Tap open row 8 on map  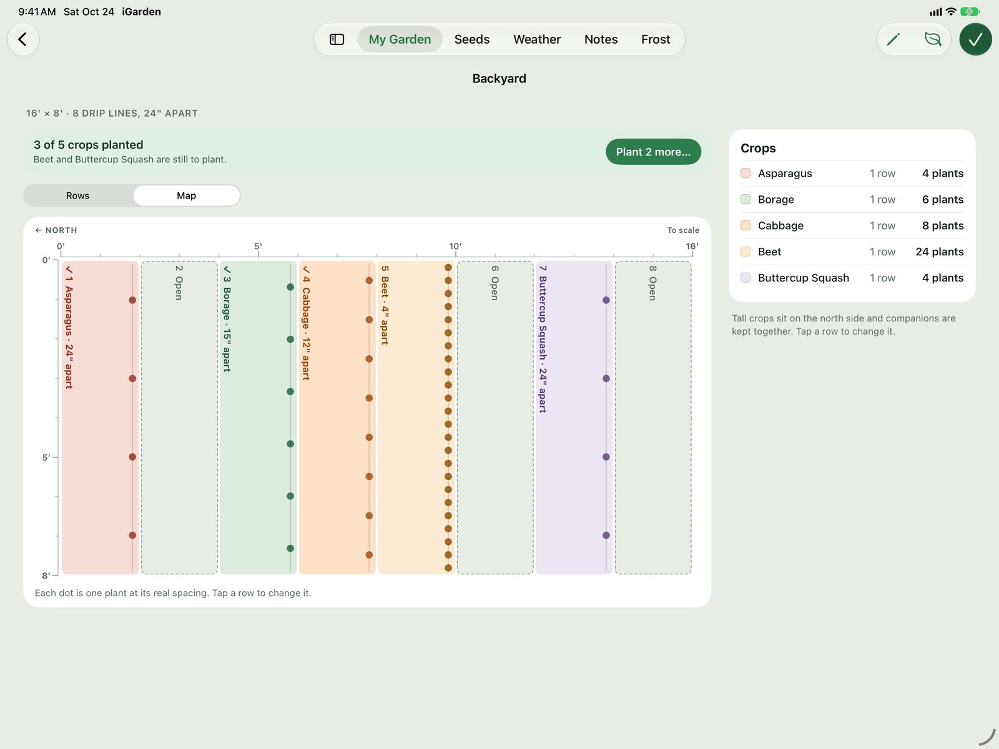point(653,418)
